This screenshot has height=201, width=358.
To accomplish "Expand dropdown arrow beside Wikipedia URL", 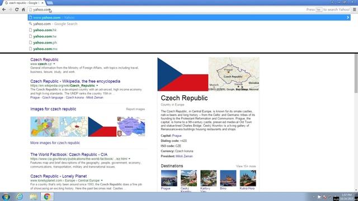I will pyautogui.click(x=97, y=85).
